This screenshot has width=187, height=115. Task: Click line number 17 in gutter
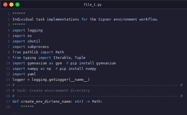(8, 102)
